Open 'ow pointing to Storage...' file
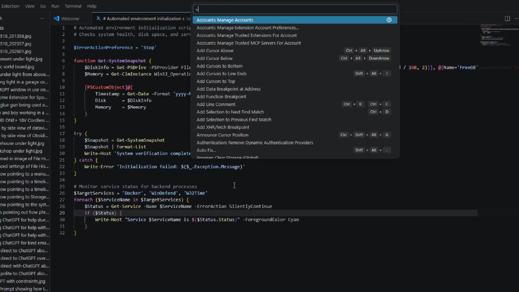 [x=25, y=197]
